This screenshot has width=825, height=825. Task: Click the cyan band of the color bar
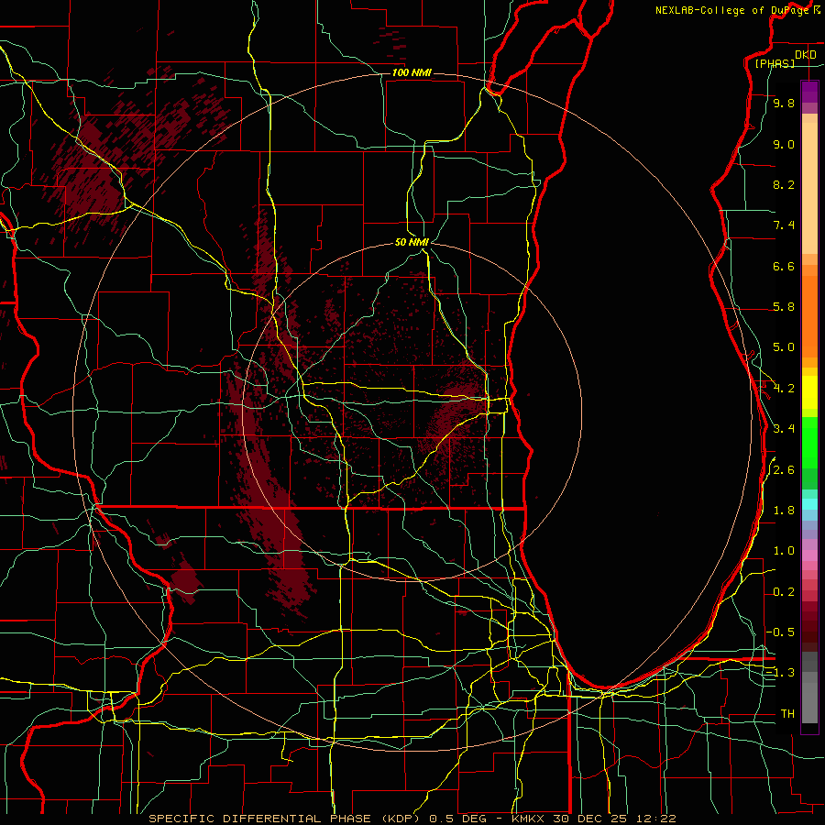(809, 503)
